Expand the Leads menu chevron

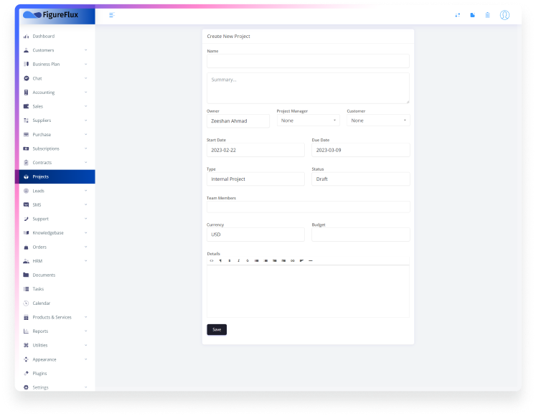pyautogui.click(x=86, y=191)
